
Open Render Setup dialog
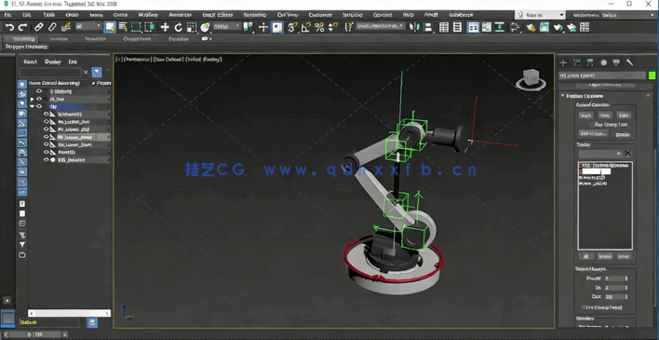(531, 27)
